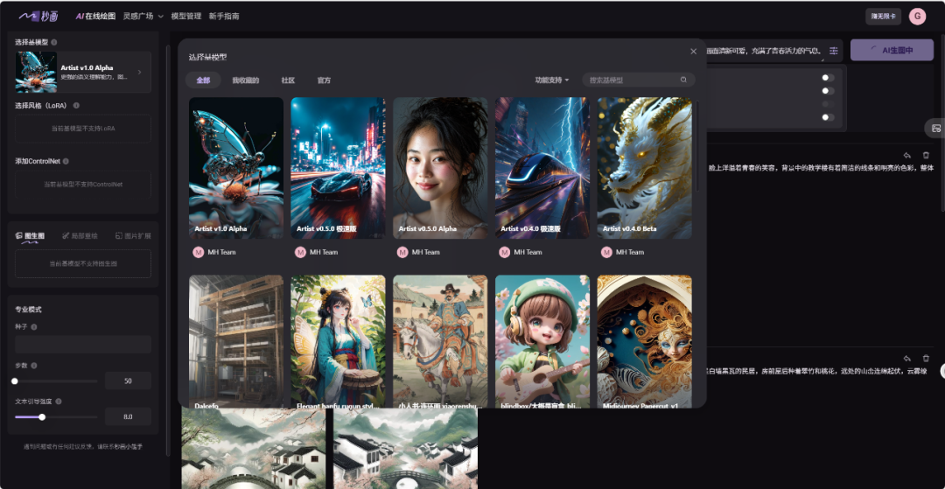
Task: Open info tooltip next to 步数
Action: coord(34,366)
